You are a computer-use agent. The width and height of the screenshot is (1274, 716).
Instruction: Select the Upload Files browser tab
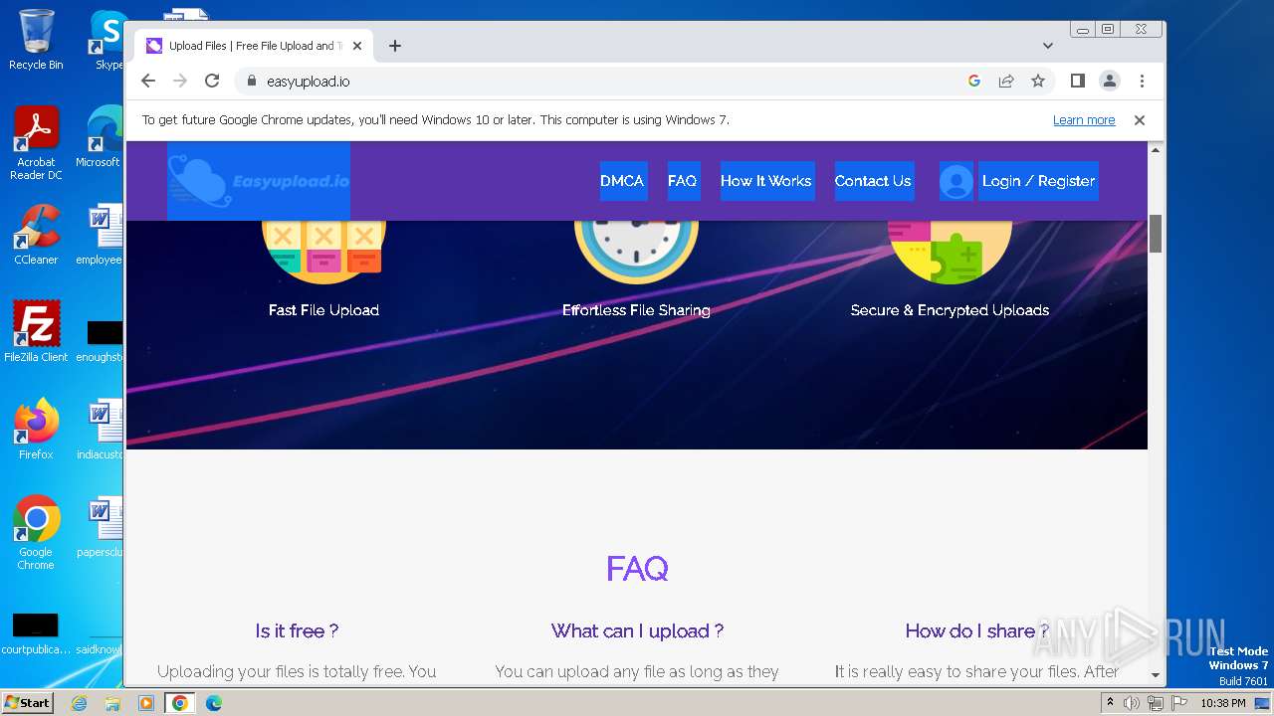(x=254, y=46)
